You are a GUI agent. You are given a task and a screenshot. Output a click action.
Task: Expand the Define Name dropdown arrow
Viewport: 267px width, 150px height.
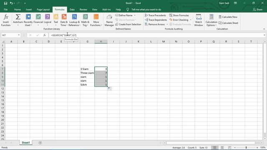point(135,15)
